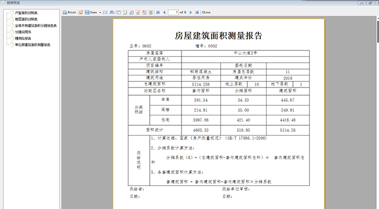Go to the next page arrow
Image resolution: width=379 pixels, height=209 pixels.
(x=191, y=12)
